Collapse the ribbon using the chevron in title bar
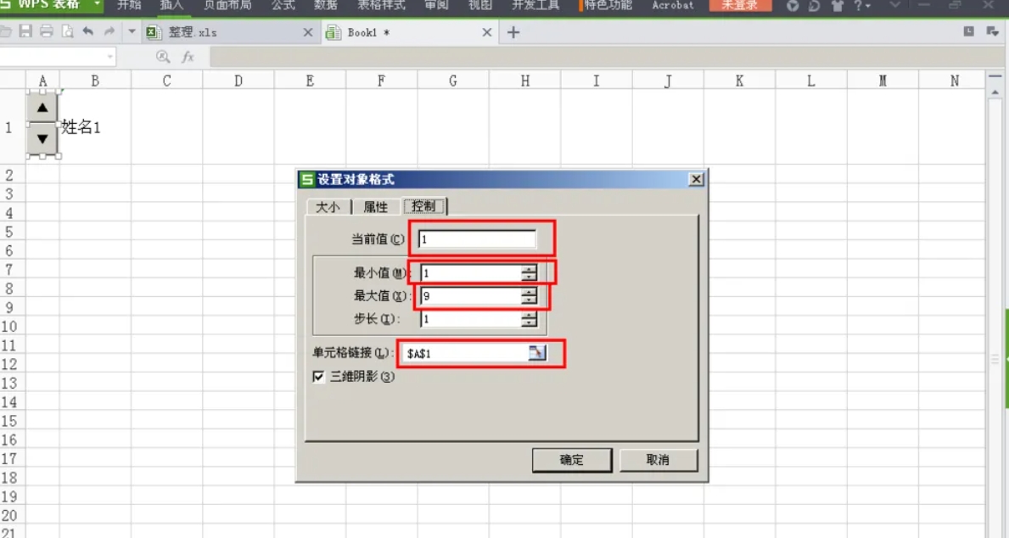1009x538 pixels. pos(894,6)
